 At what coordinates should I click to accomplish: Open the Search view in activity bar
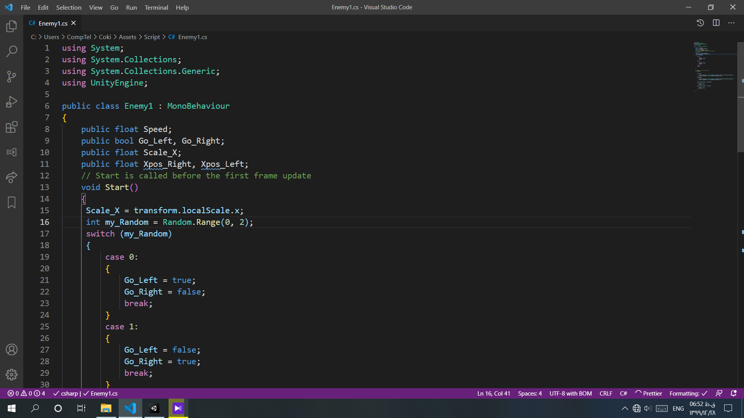point(12,51)
